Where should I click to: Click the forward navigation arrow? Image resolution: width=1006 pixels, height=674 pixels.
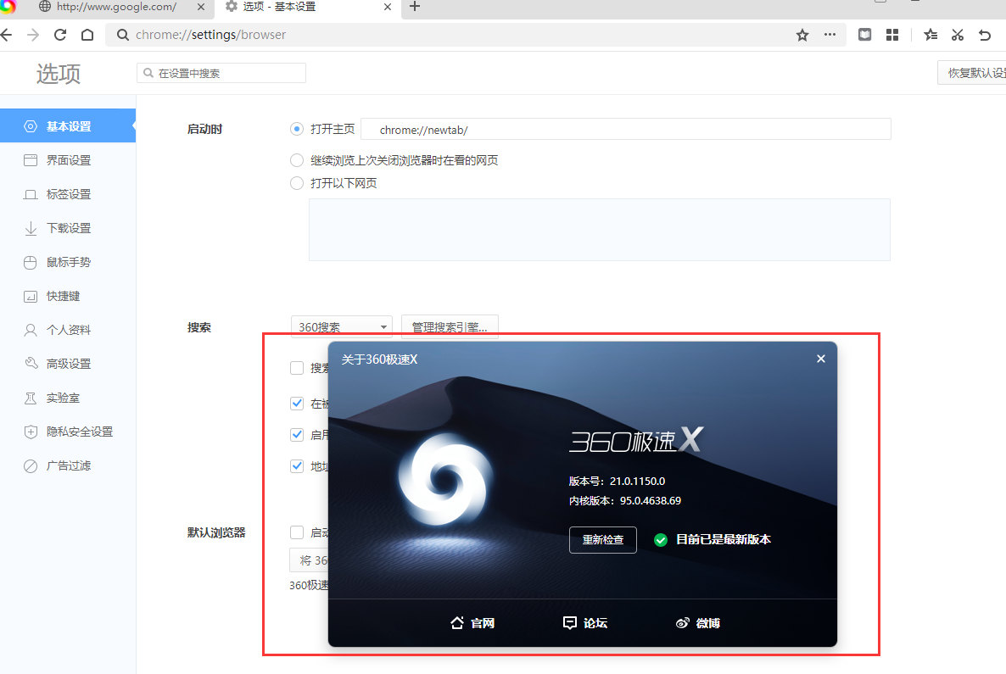pyautogui.click(x=33, y=35)
